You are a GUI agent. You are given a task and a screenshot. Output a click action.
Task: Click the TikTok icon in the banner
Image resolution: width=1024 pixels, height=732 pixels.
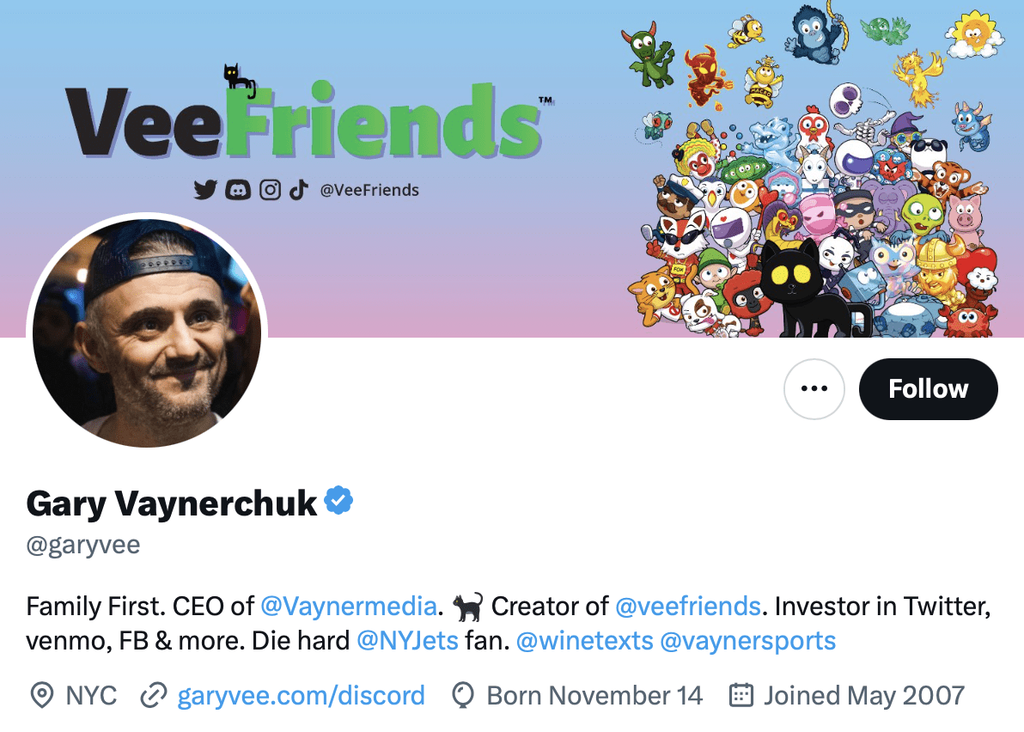click(299, 190)
